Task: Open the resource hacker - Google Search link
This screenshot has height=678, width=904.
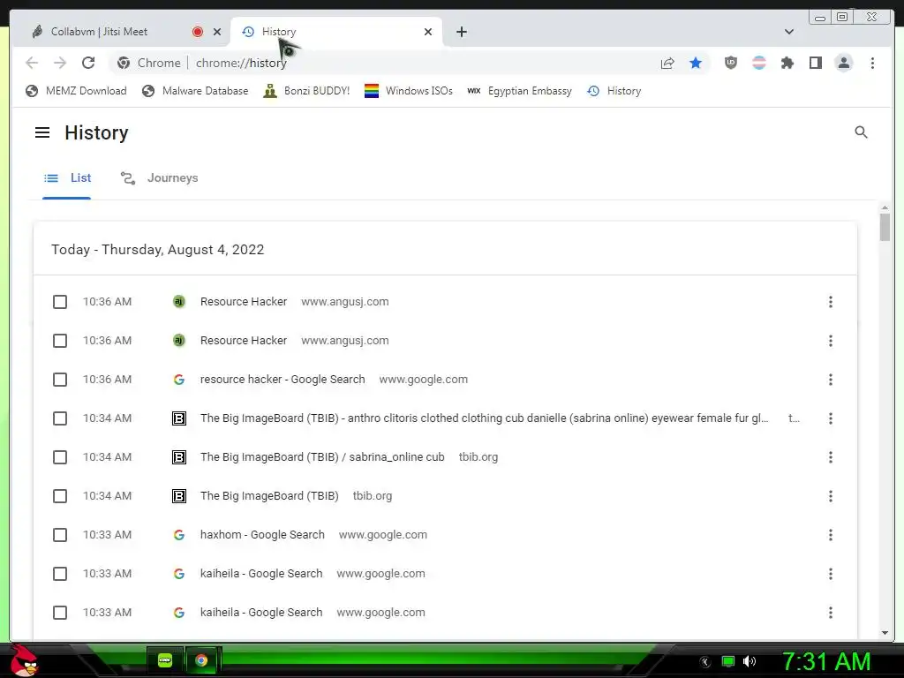Action: [x=282, y=380]
